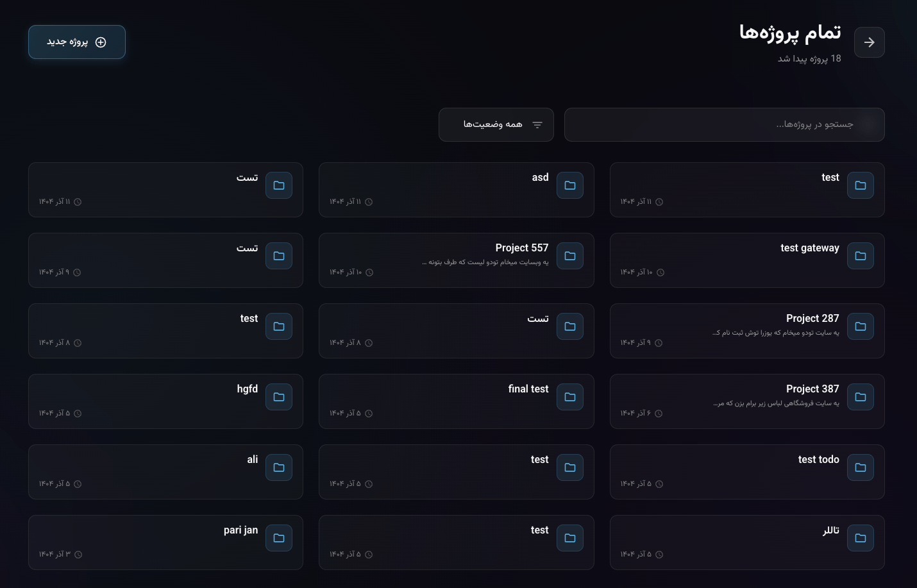Click the plus icon in new project button
This screenshot has width=917, height=588.
(x=101, y=42)
